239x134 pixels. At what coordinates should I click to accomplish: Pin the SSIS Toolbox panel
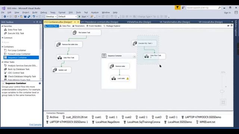click(x=37, y=22)
